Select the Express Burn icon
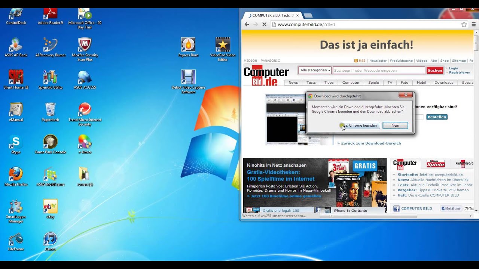 point(188,47)
